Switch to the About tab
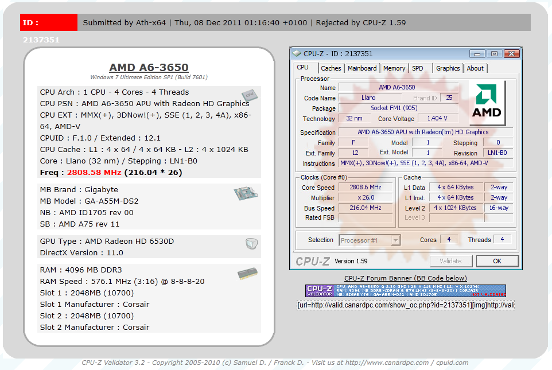Screen dimensions: 552x370 tap(475, 68)
